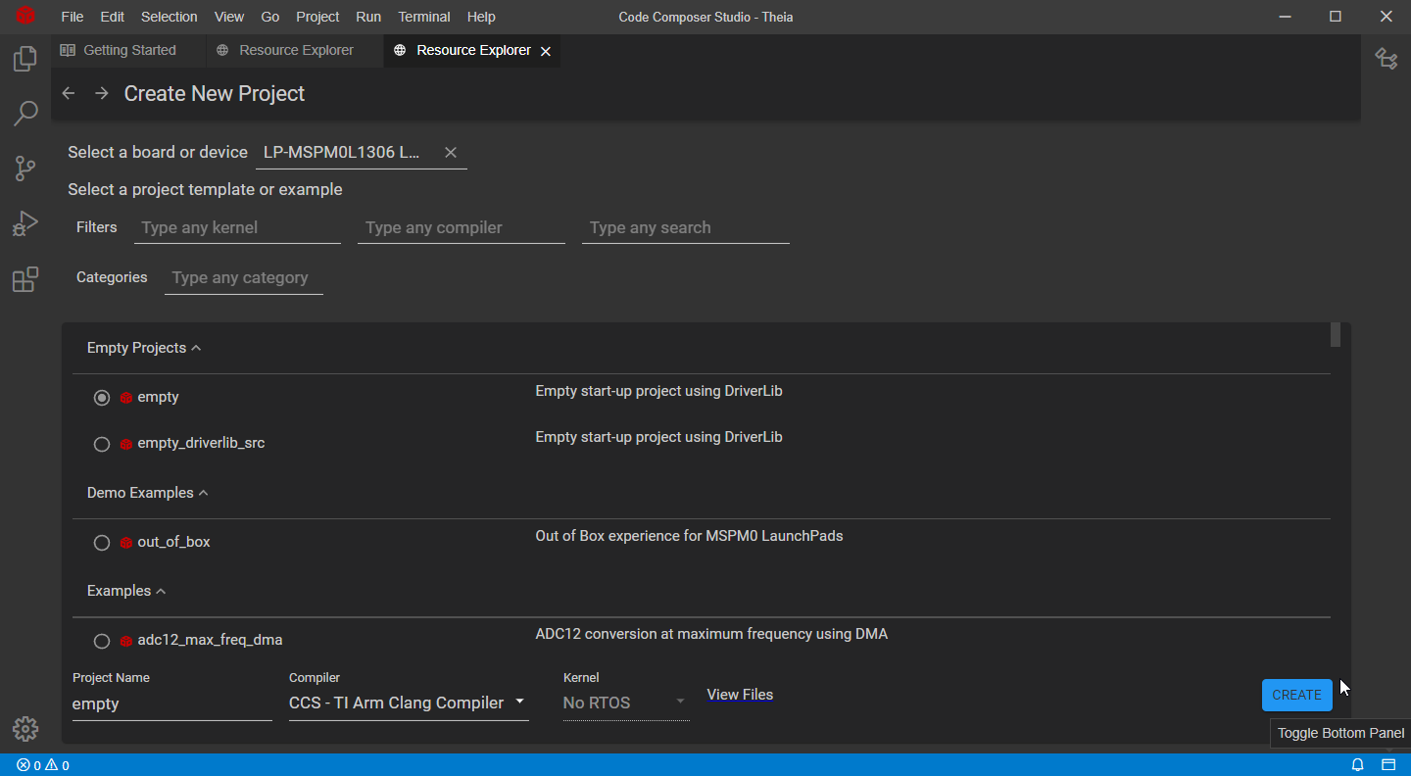Open the Search view icon
1411x776 pixels.
coord(25,114)
